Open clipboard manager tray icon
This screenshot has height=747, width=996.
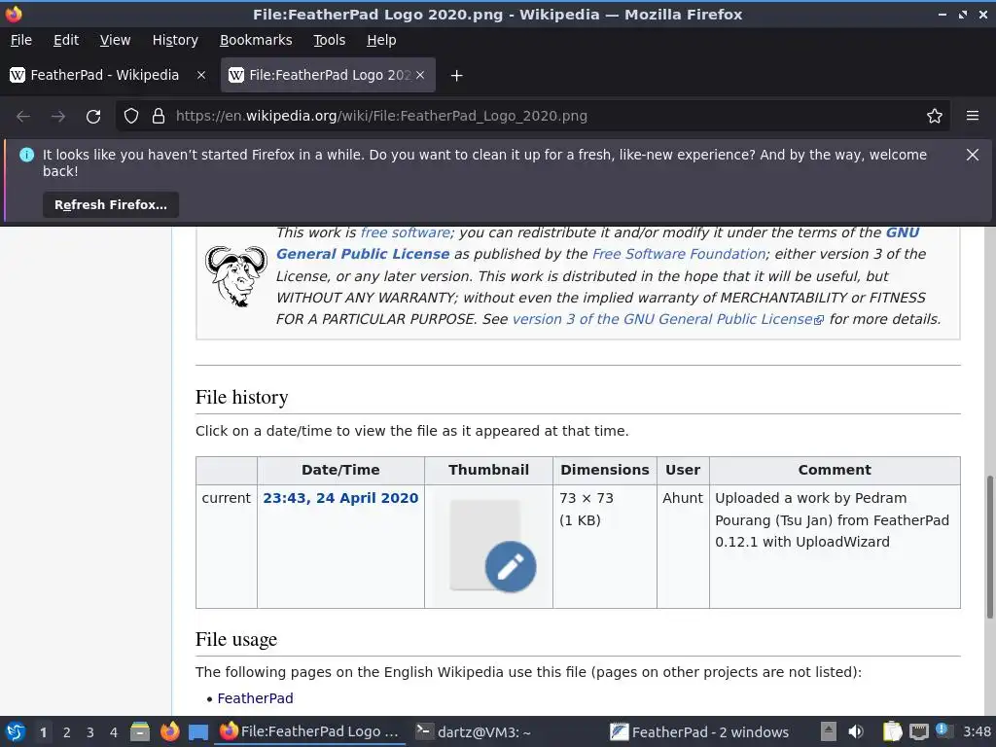893,731
